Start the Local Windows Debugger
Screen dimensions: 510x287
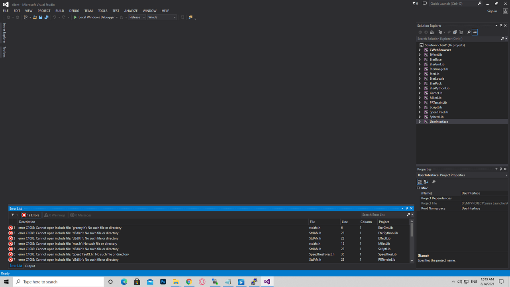[94, 17]
